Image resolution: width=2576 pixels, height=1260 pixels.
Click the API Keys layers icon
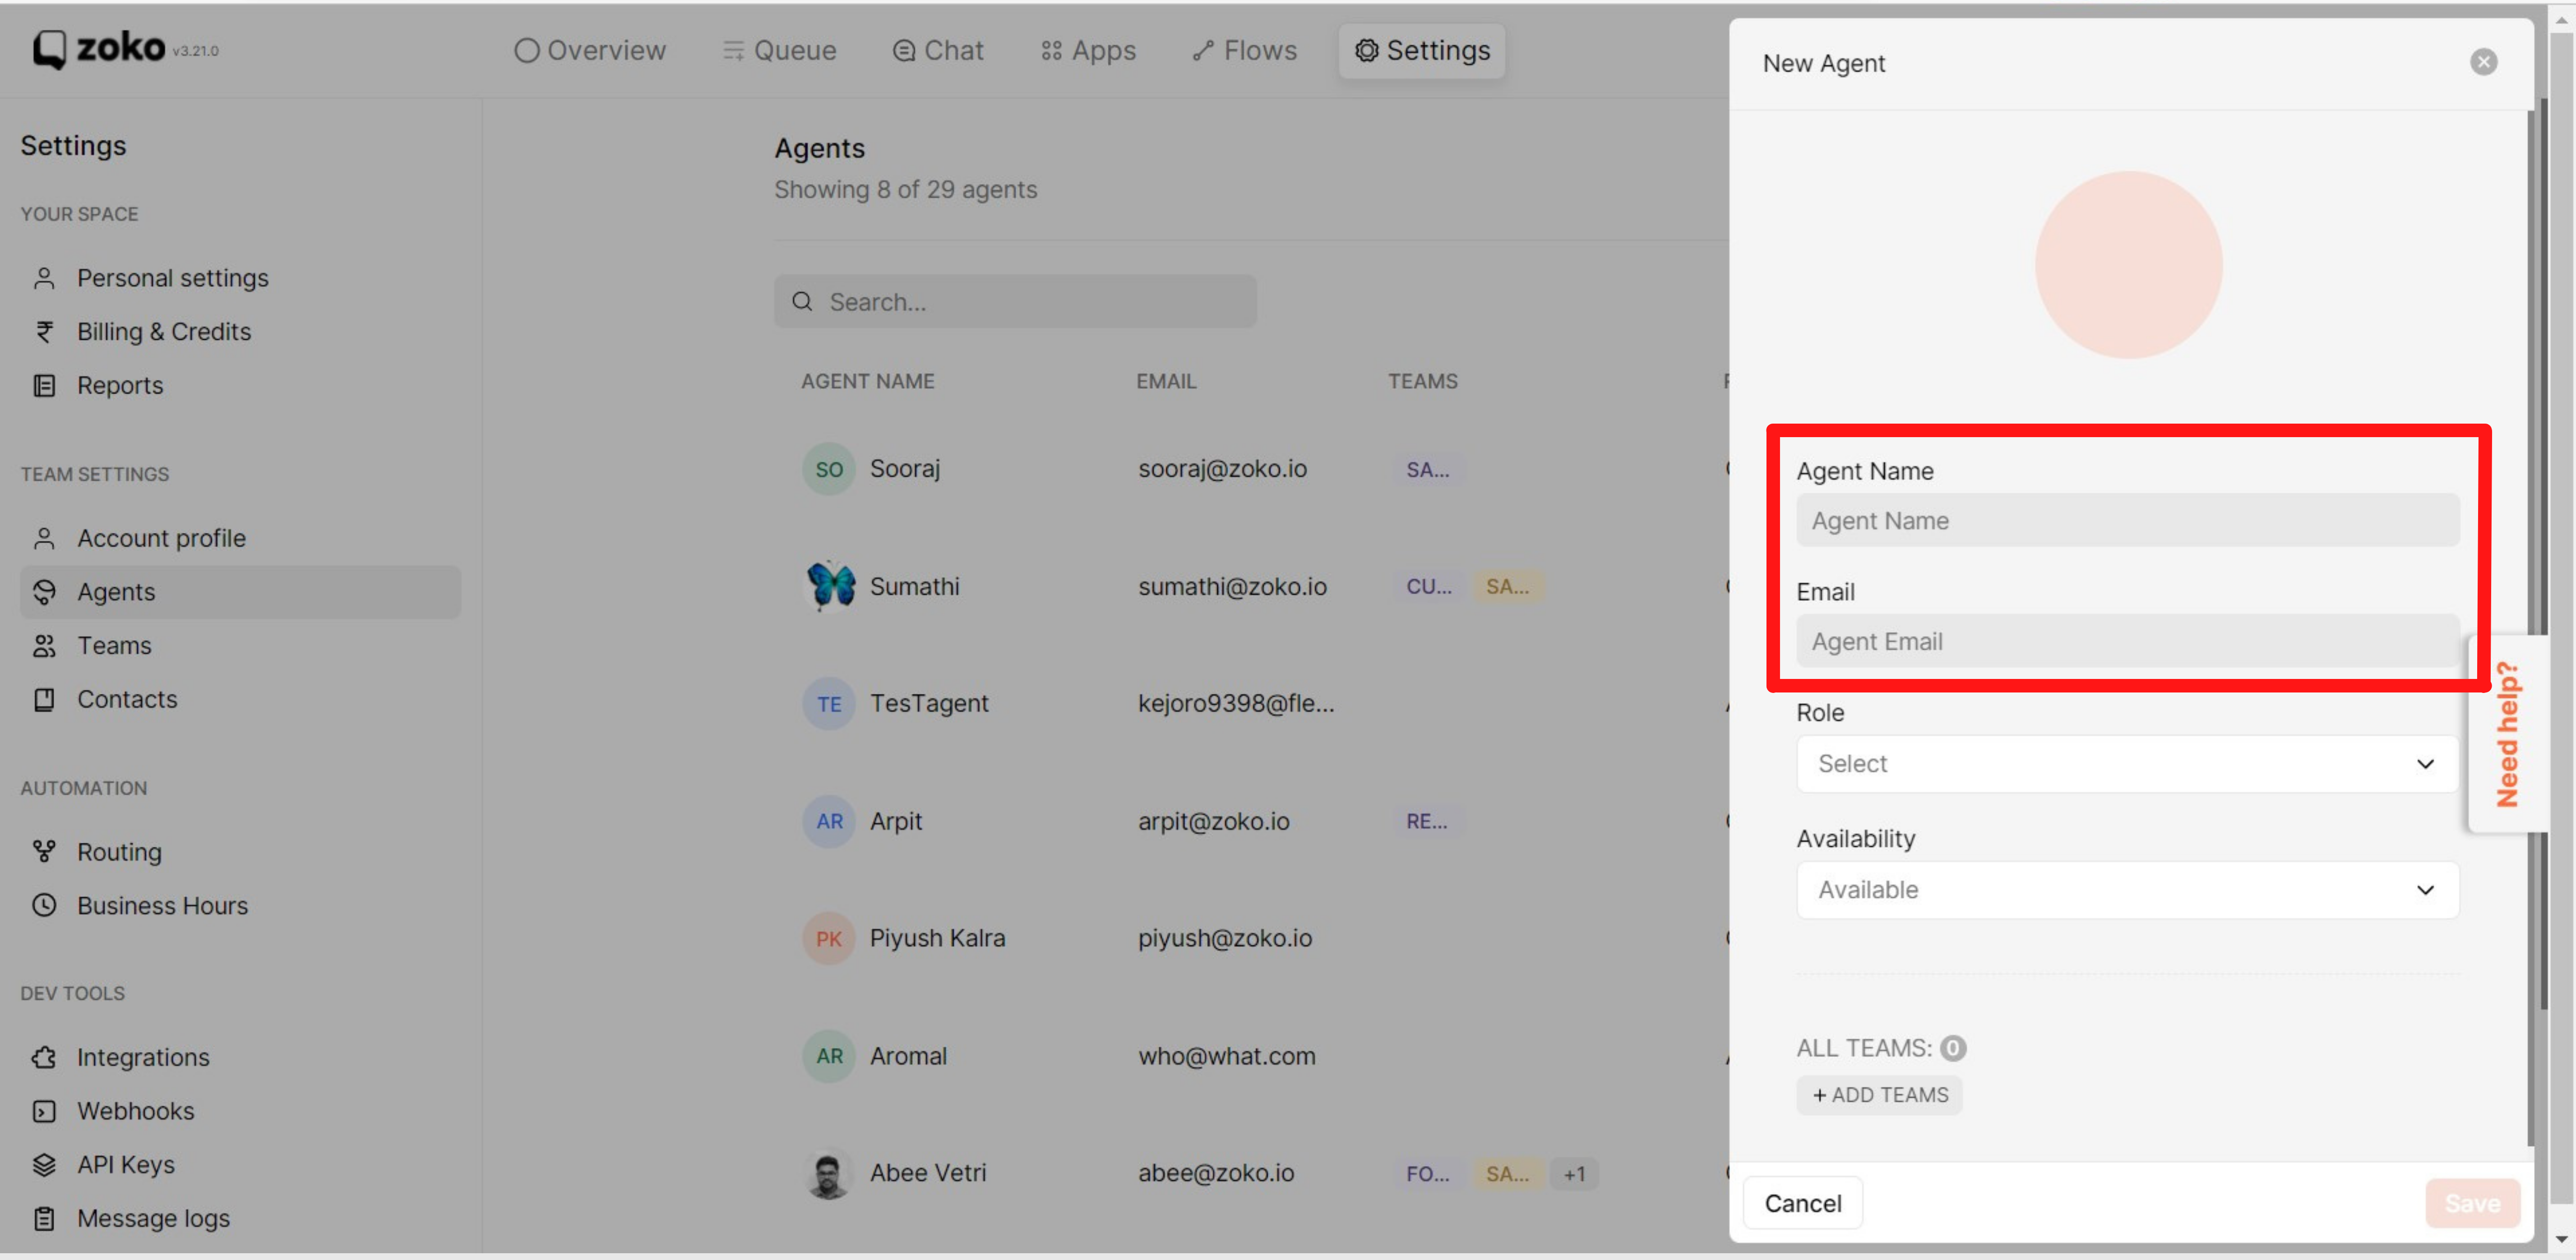[x=44, y=1165]
